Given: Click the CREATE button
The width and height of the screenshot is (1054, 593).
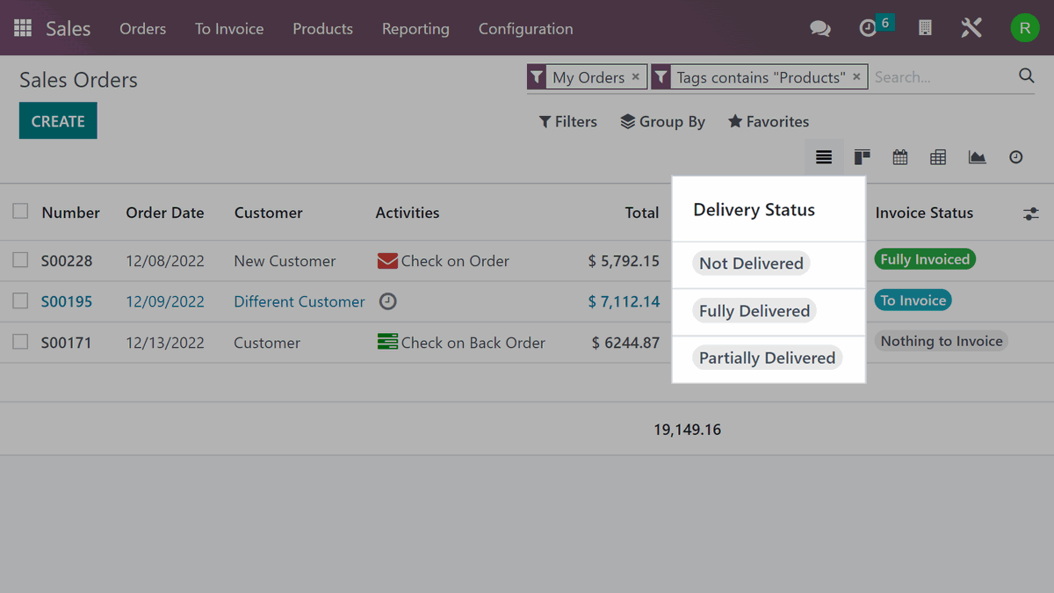Looking at the screenshot, I should tap(58, 121).
